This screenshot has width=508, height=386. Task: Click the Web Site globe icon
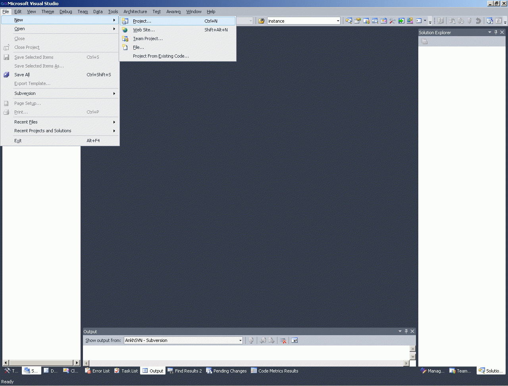tap(125, 30)
